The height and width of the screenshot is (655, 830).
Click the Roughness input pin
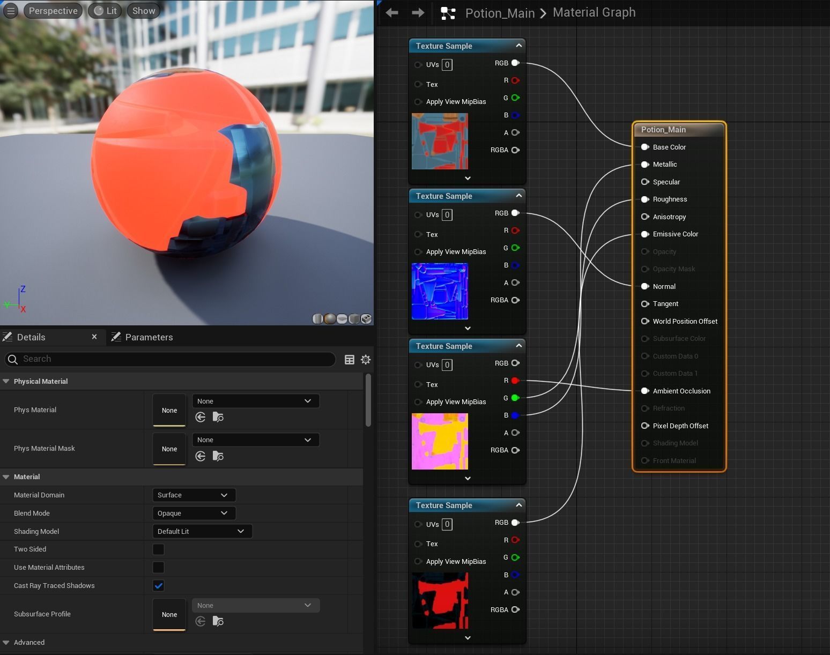click(645, 199)
